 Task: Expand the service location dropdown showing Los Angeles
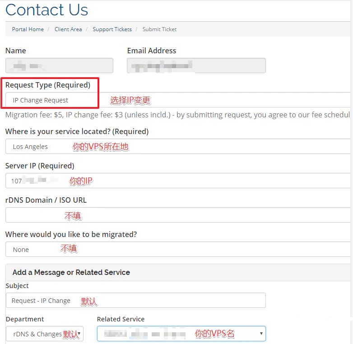[x=181, y=146]
